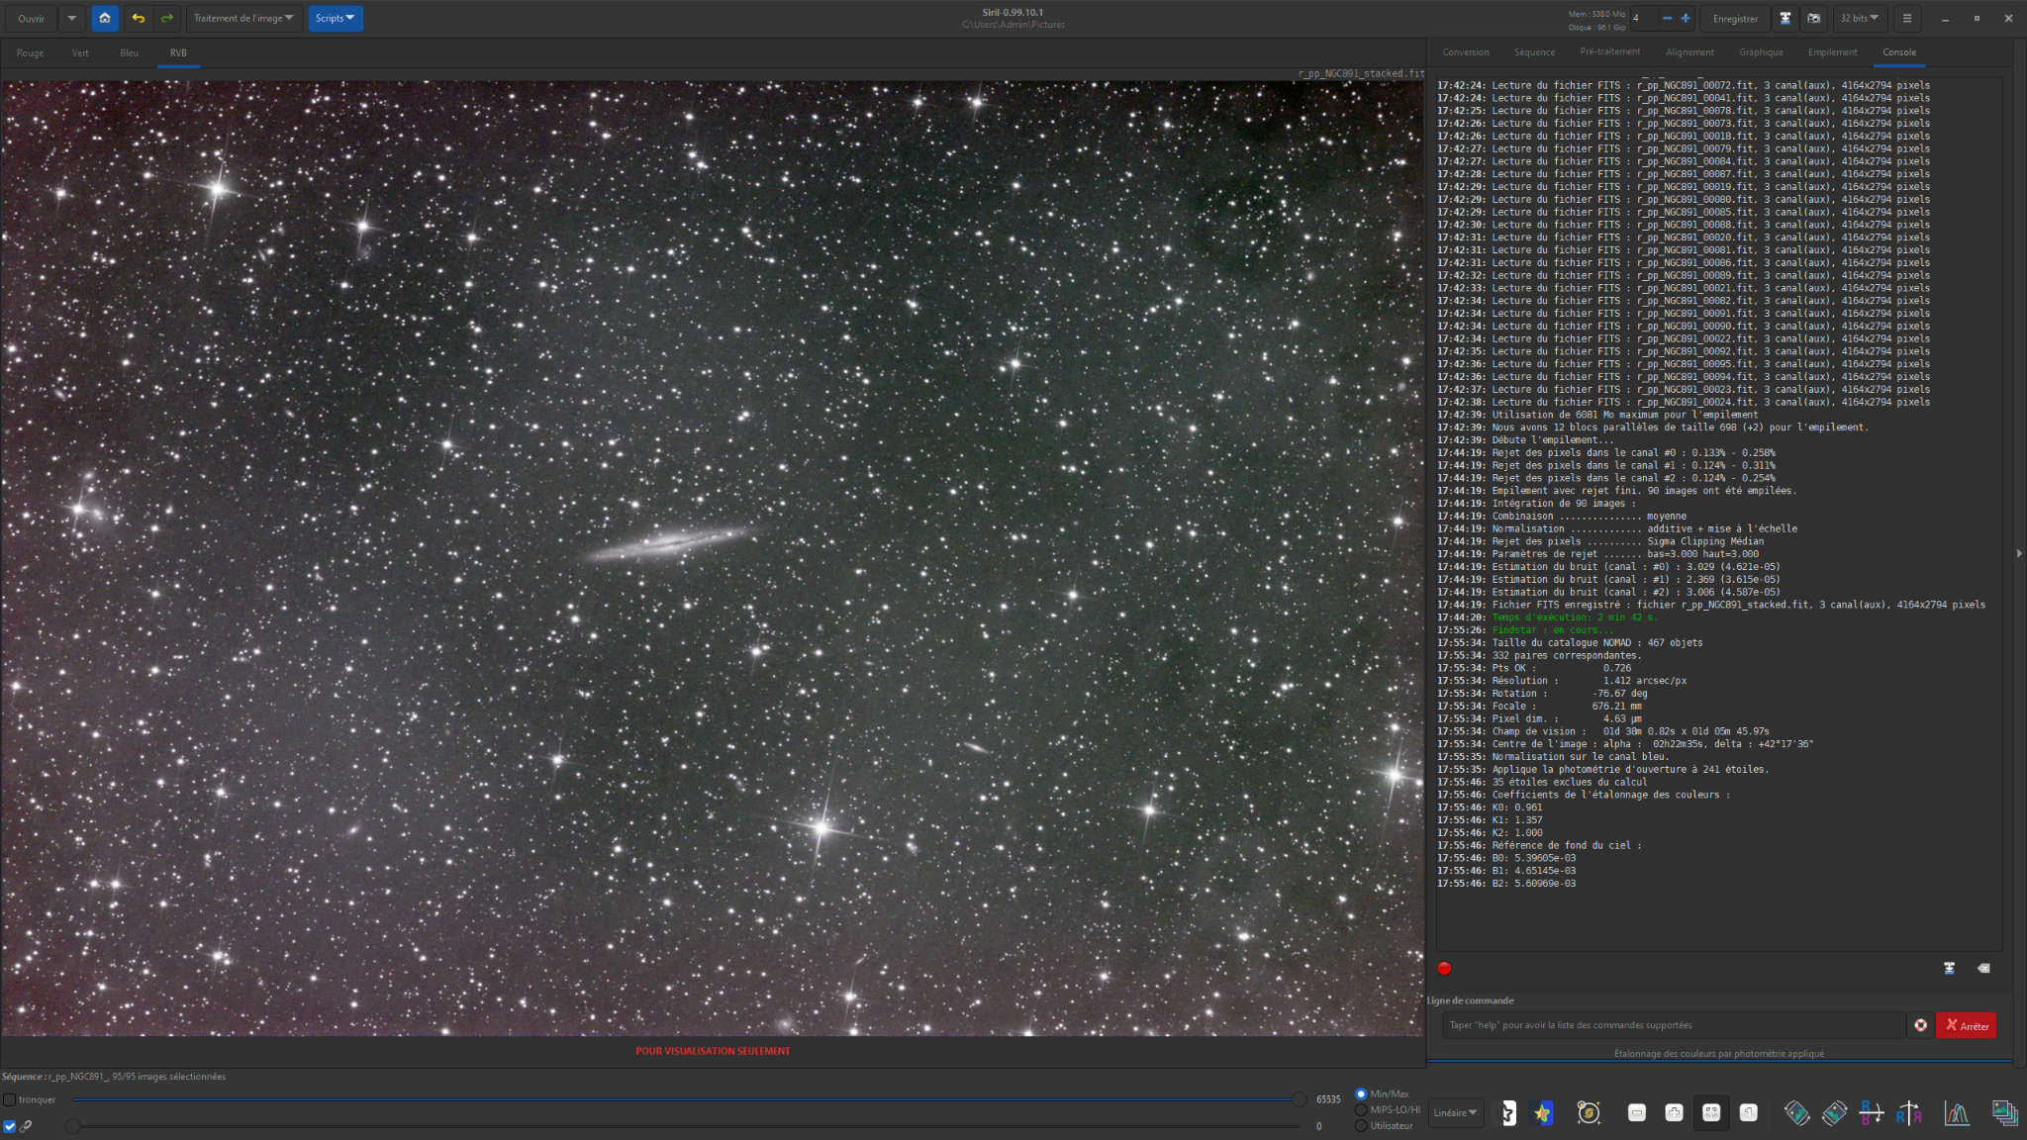Open the astrometry galaxy annotation icon

coord(1590,1113)
